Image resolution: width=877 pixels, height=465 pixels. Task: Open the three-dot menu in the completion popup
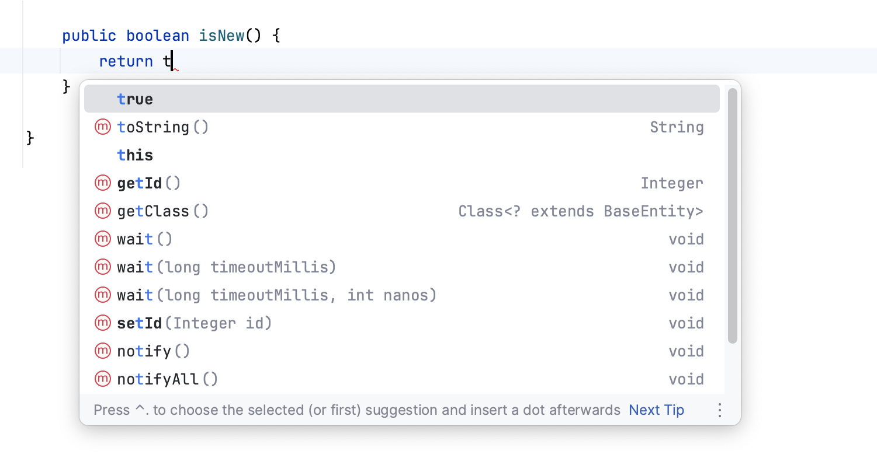pos(719,410)
